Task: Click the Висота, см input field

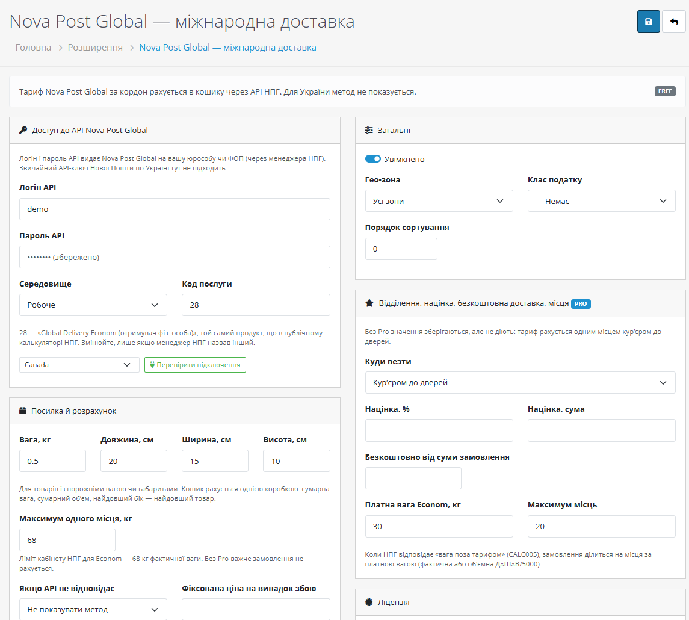Action: click(x=297, y=461)
